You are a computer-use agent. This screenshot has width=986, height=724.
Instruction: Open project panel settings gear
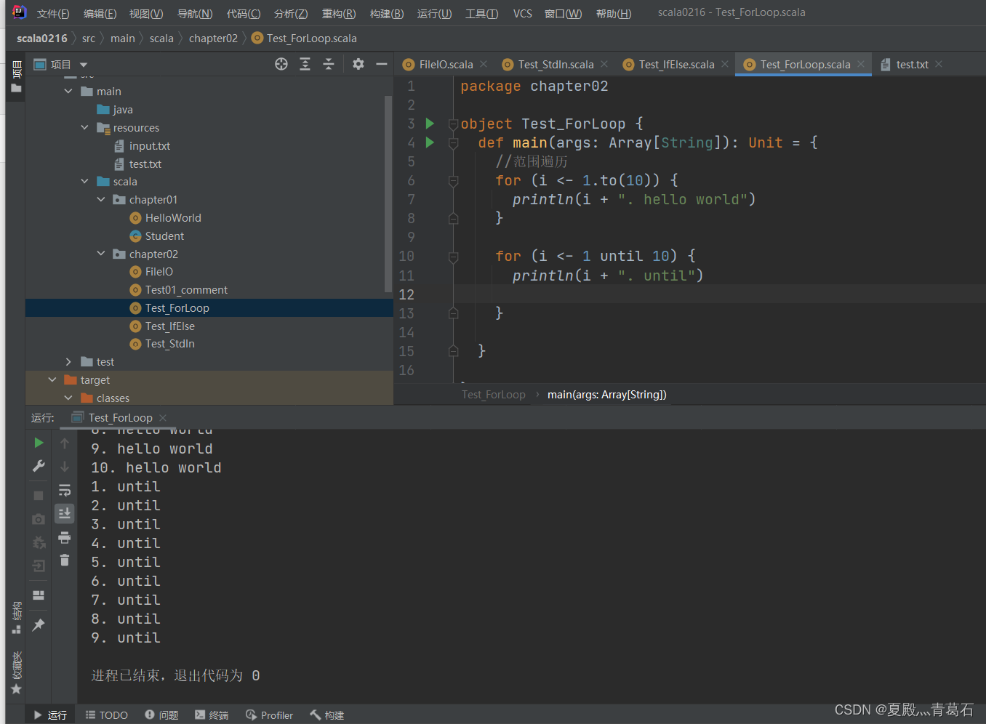coord(358,64)
